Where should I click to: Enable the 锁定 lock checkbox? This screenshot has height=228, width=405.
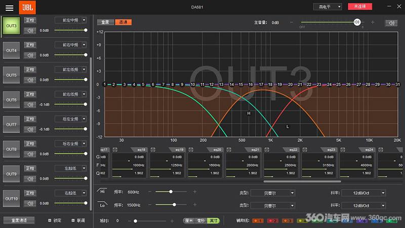coord(50,220)
